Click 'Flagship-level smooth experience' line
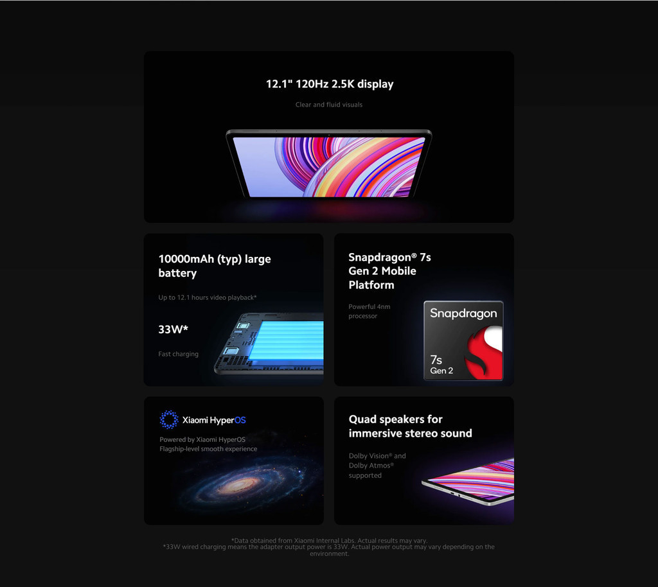Screen dimensions: 658x587 pyautogui.click(x=208, y=449)
